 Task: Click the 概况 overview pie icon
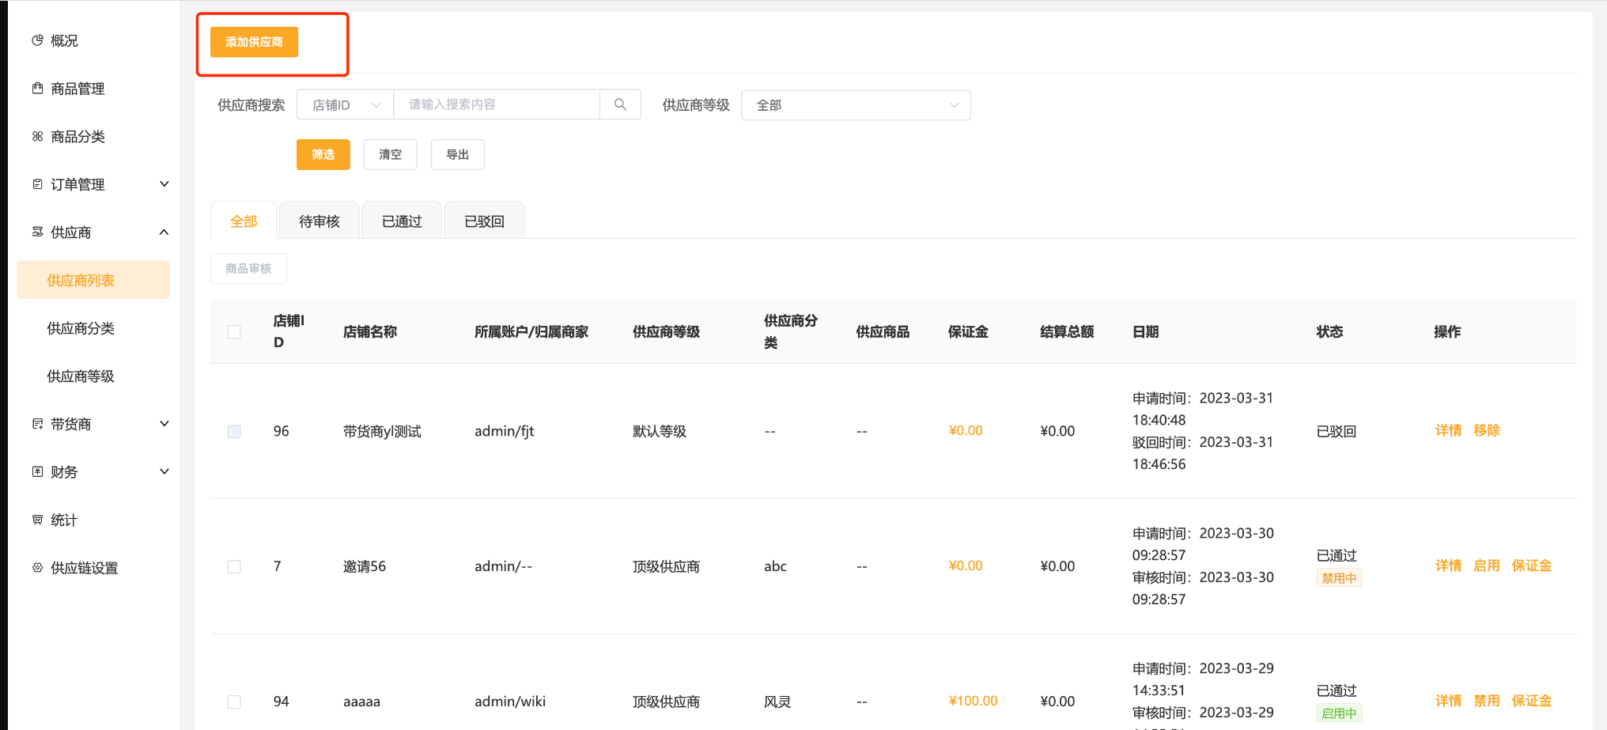point(37,40)
